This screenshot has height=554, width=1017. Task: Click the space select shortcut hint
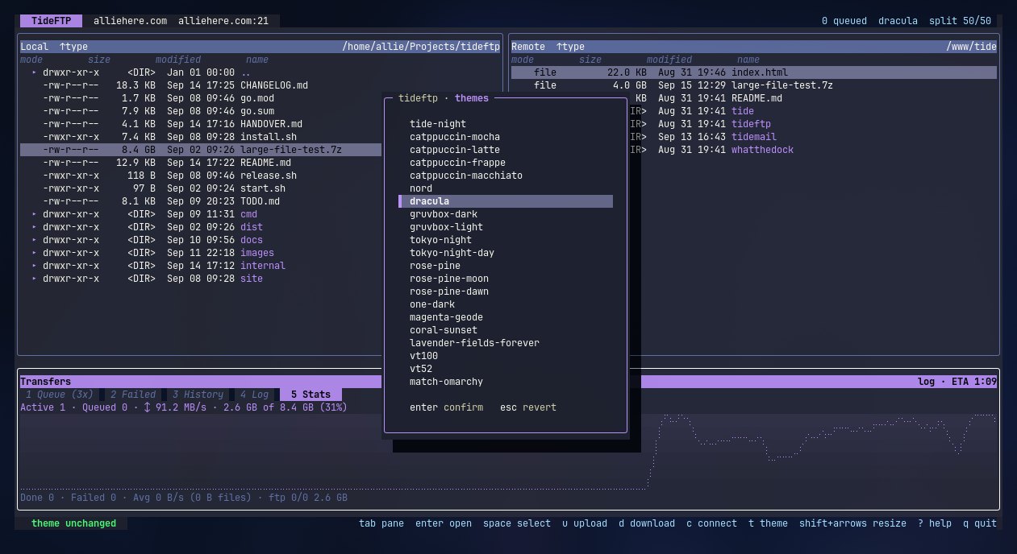coord(517,523)
